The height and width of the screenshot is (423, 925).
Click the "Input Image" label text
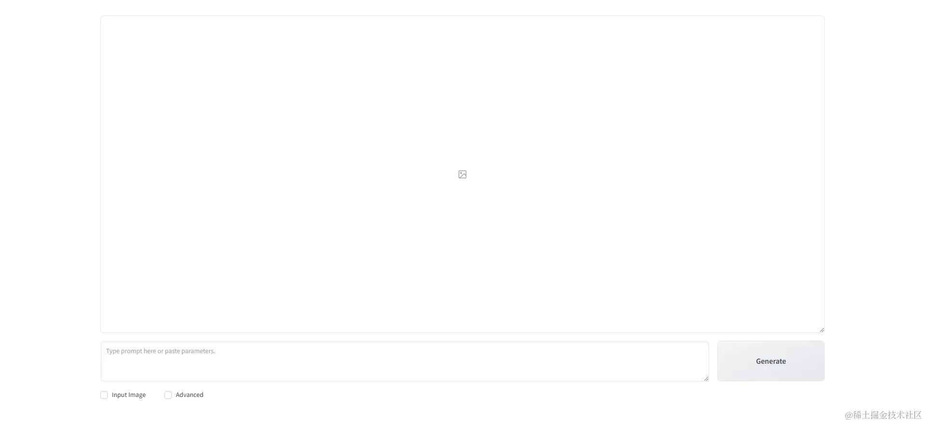(129, 395)
